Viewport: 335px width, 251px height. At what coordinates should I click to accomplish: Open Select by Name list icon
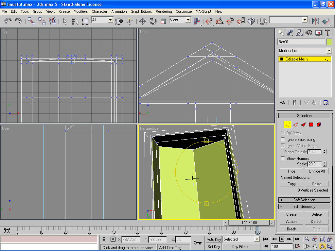click(75, 21)
